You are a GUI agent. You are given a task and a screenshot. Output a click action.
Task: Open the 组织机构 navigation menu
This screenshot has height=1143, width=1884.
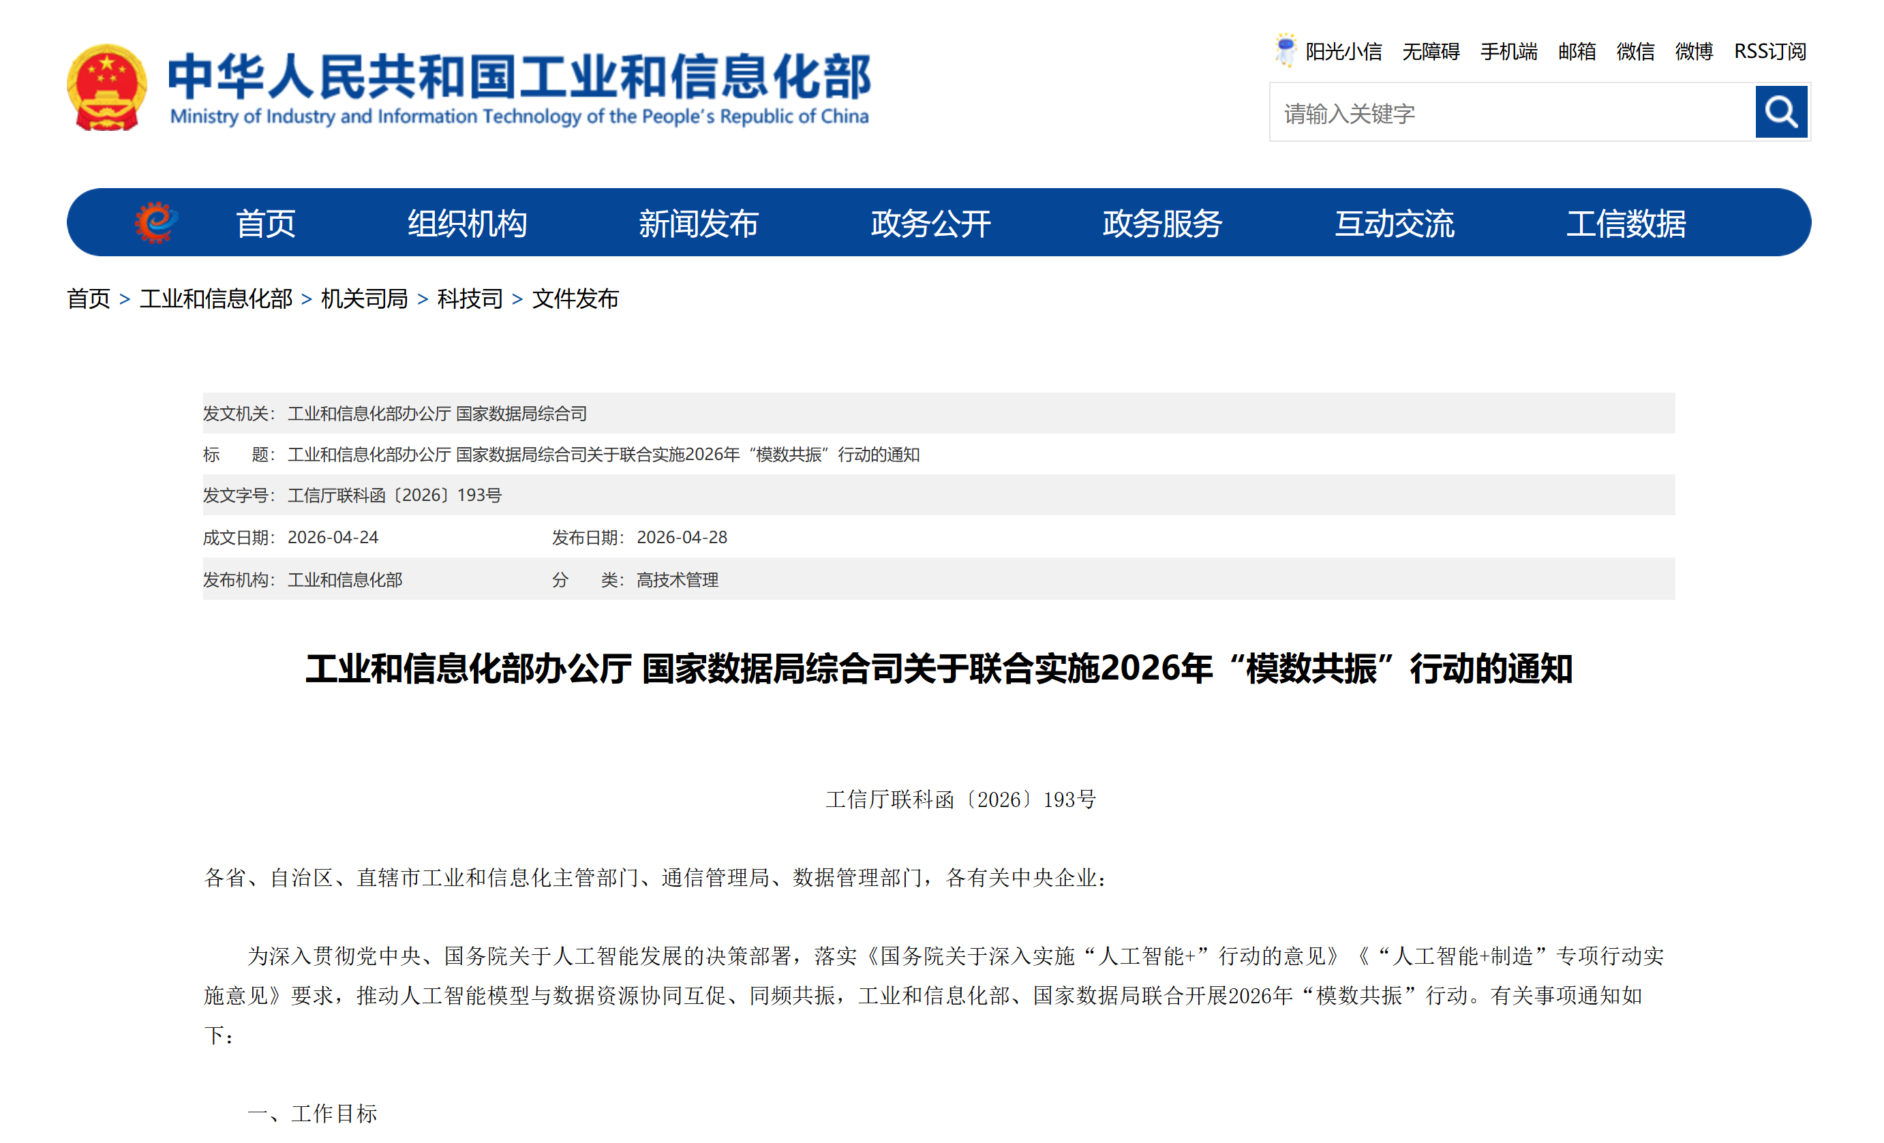(466, 224)
